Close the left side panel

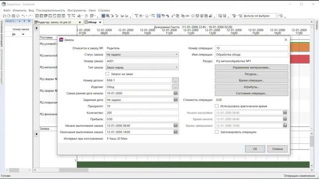[x=29, y=21]
